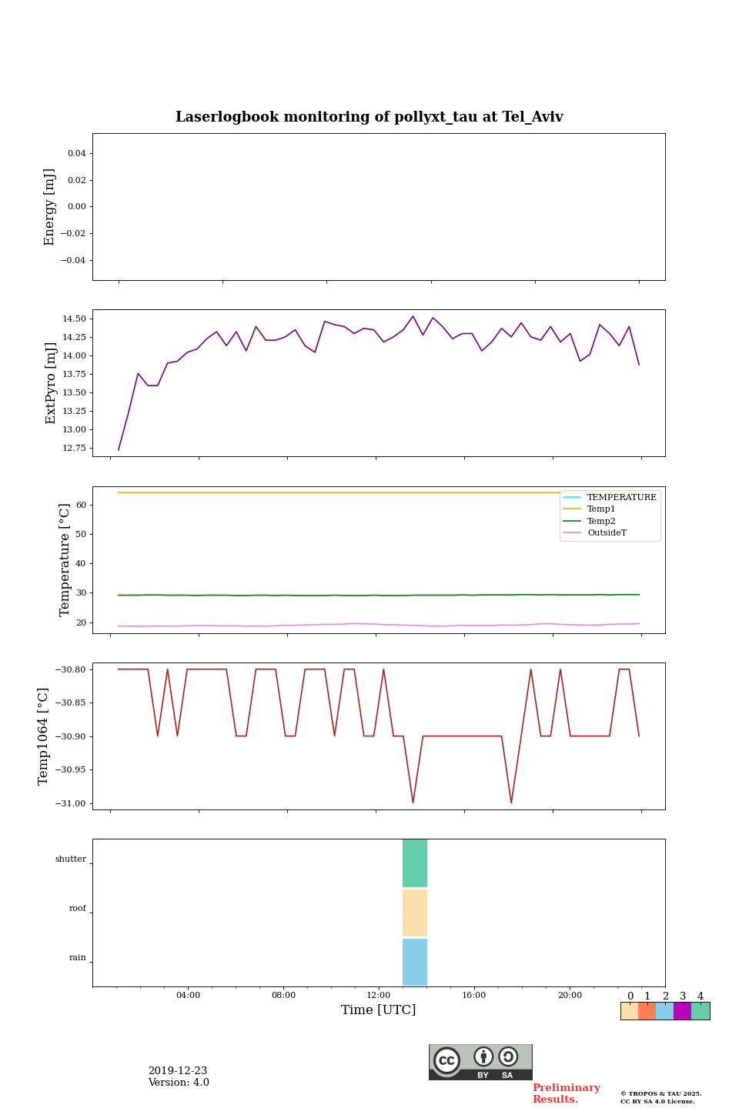The image size is (739, 1108).
Task: Select the orange color swatch for status 1
Action: tap(647, 1011)
